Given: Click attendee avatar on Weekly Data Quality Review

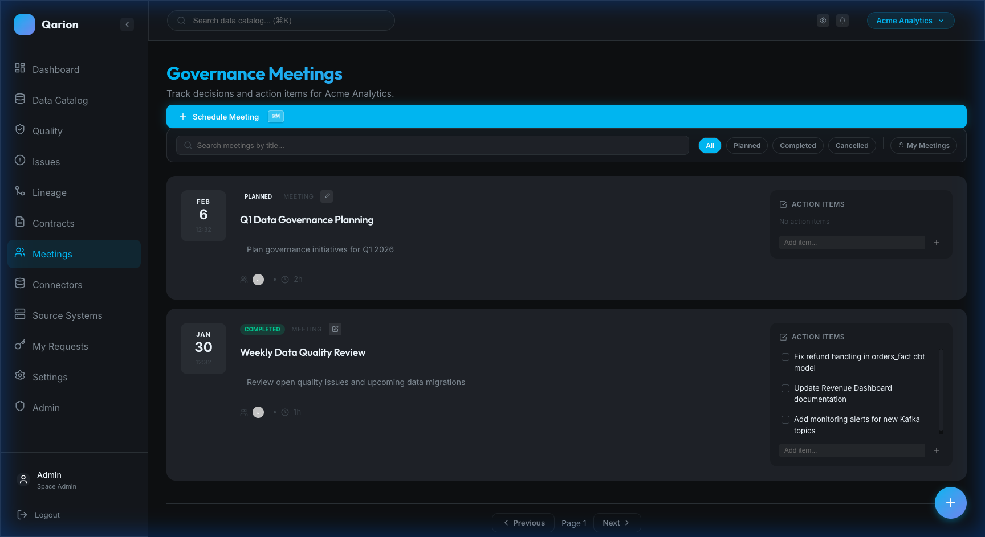Looking at the screenshot, I should (258, 412).
